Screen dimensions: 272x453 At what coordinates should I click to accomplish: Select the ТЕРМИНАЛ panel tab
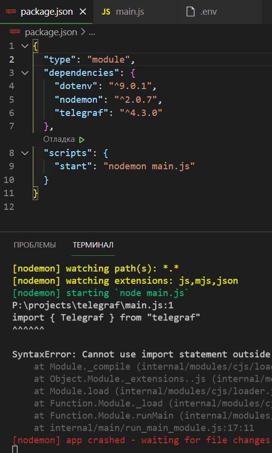point(93,245)
